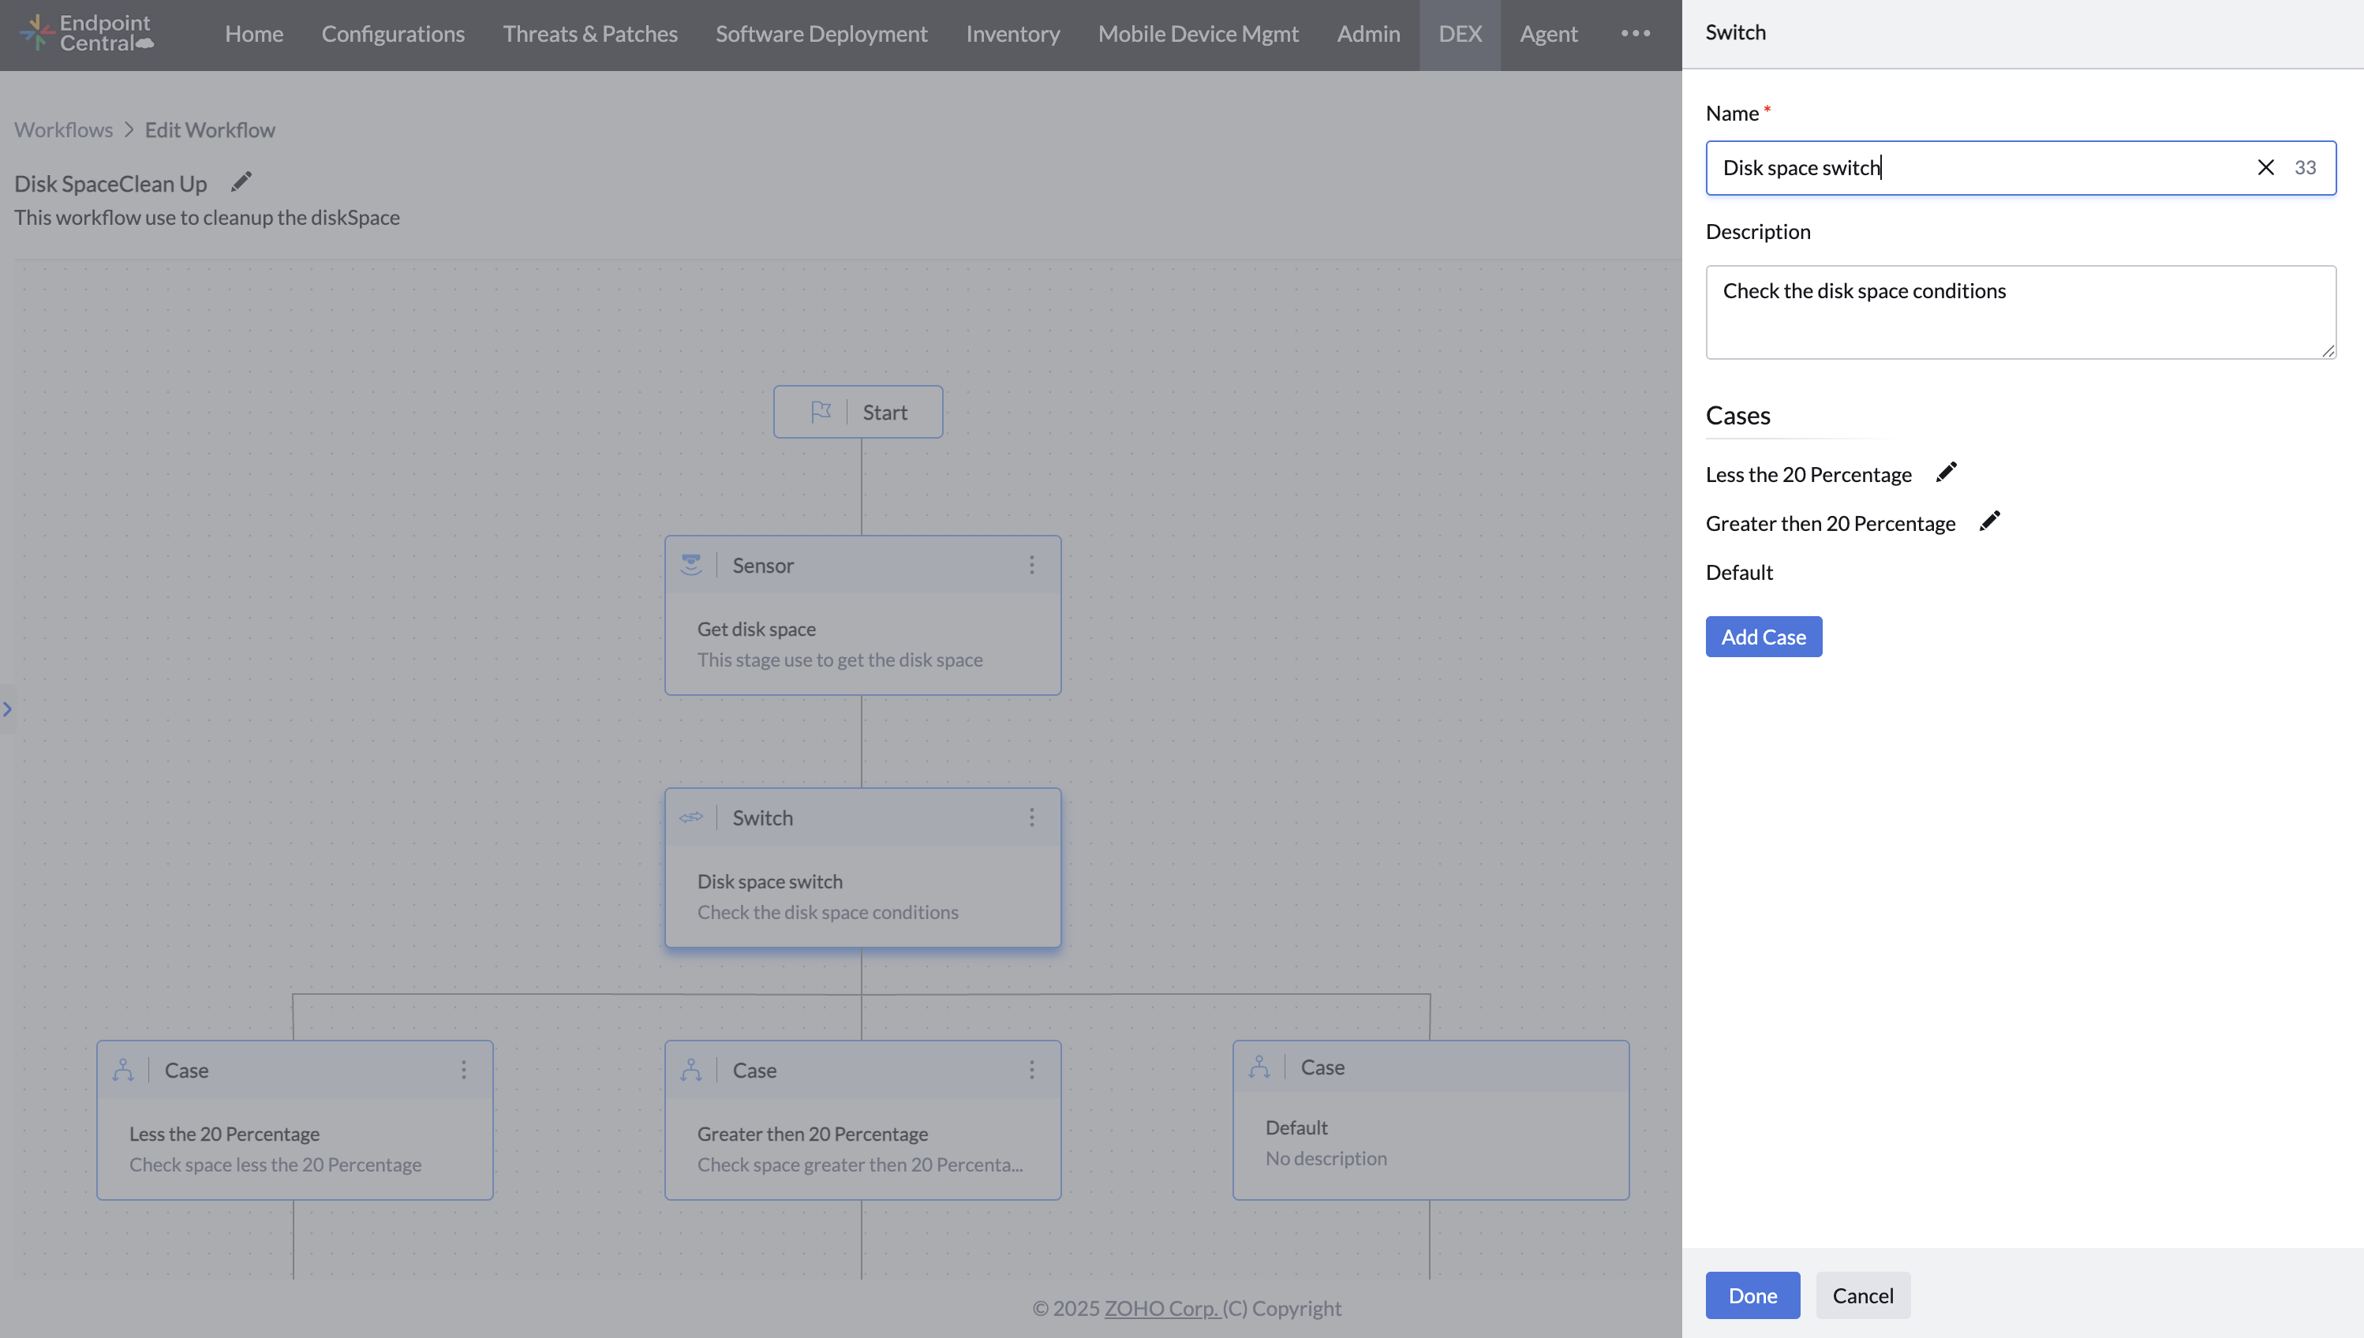Edit the Greater then 20 Percentage case
The height and width of the screenshot is (1338, 2364).
pyautogui.click(x=1989, y=522)
